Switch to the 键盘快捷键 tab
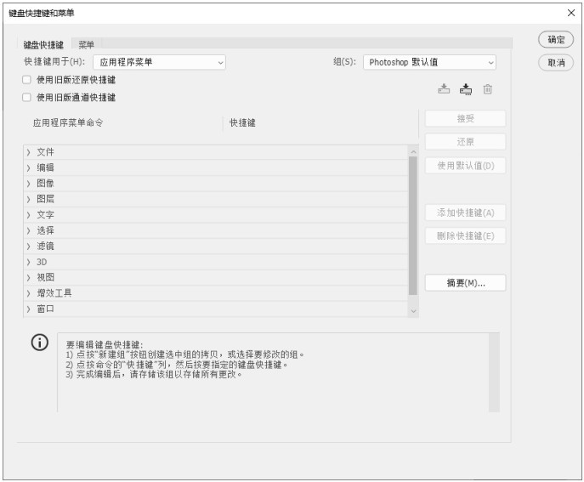This screenshot has width=584, height=482. [x=43, y=45]
